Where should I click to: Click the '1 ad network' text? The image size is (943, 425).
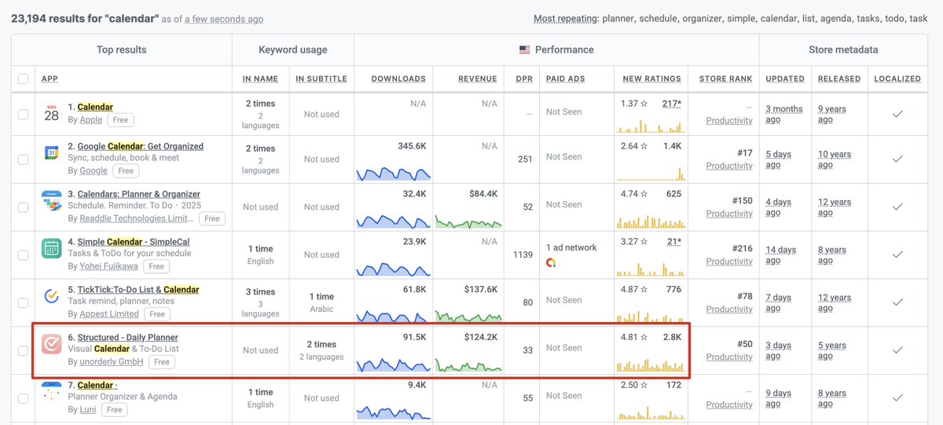click(x=571, y=247)
